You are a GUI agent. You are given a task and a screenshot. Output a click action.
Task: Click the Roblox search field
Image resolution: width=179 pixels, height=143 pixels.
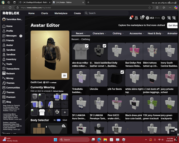106,13
